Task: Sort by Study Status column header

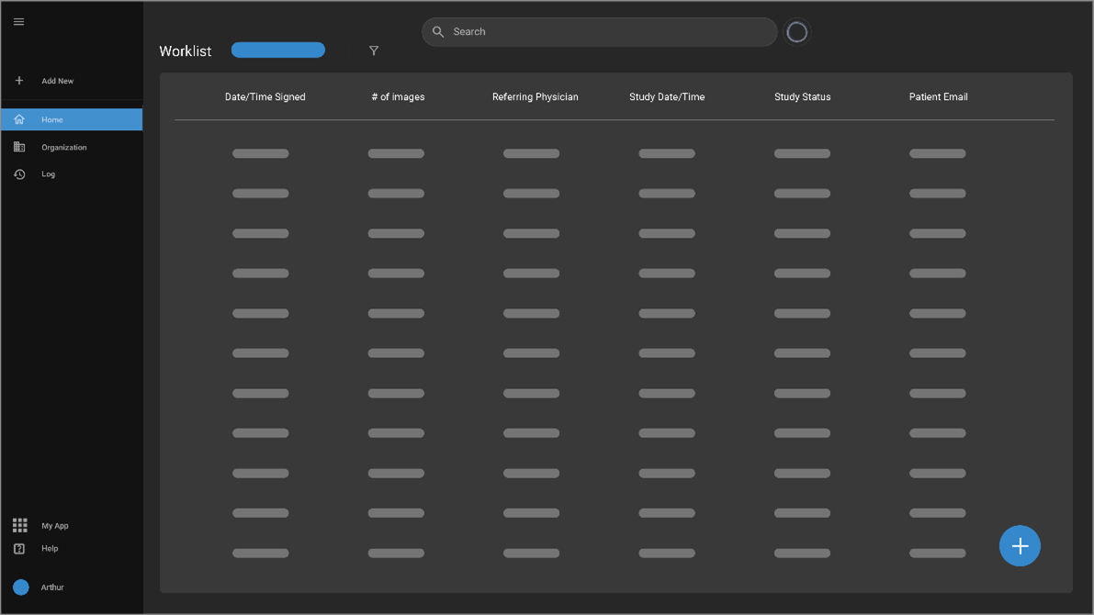Action: [x=802, y=97]
